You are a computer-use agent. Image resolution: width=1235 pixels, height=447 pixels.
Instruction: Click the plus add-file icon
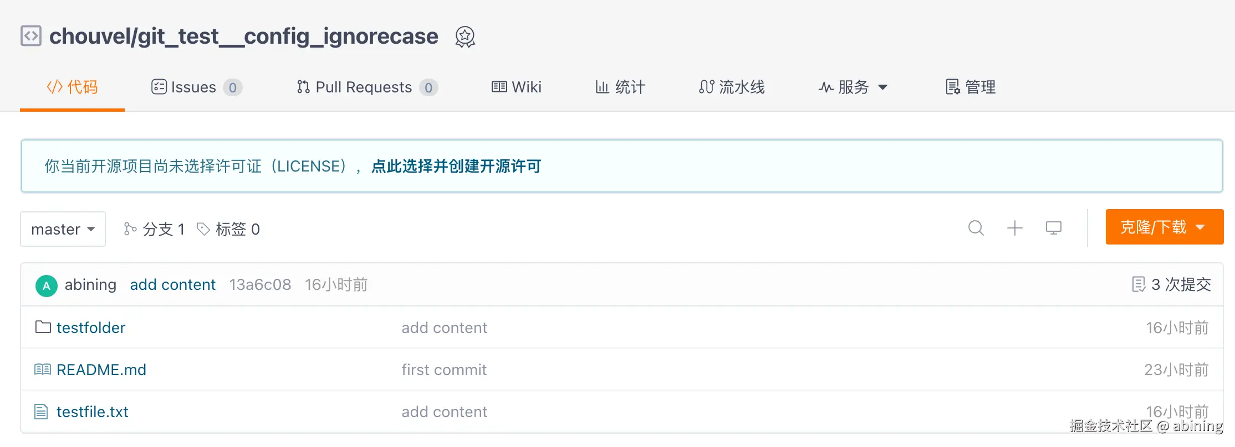[1014, 228]
